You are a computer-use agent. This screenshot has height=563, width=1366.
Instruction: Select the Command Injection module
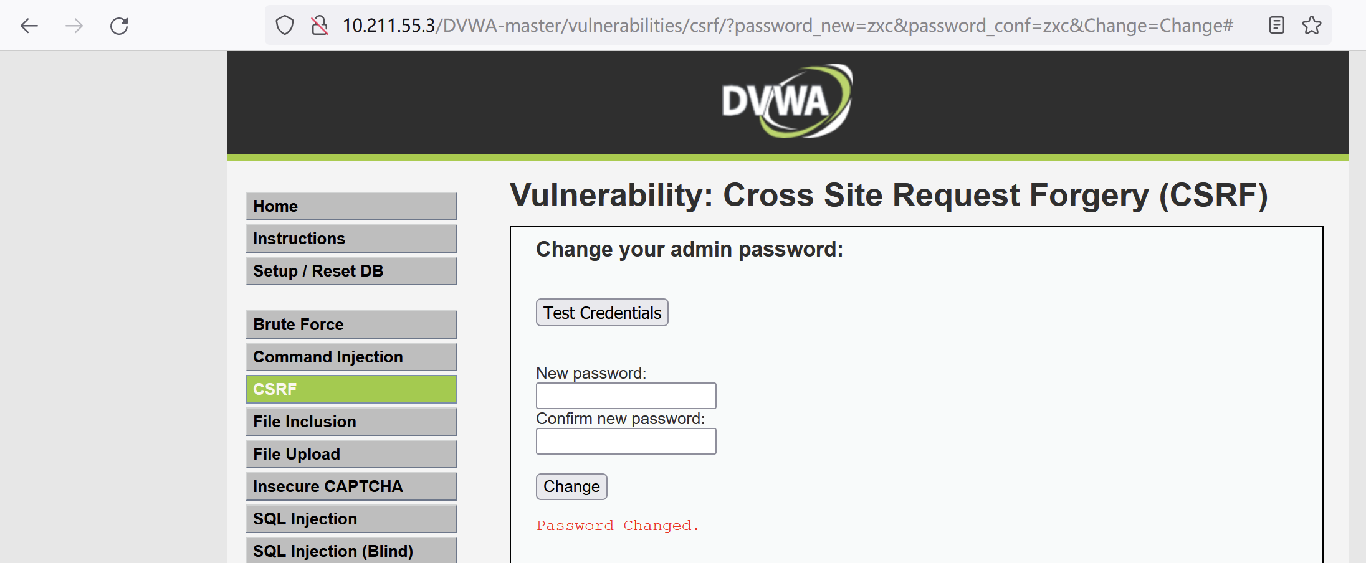pyautogui.click(x=351, y=356)
